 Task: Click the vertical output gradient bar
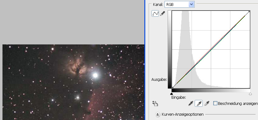click(170, 50)
